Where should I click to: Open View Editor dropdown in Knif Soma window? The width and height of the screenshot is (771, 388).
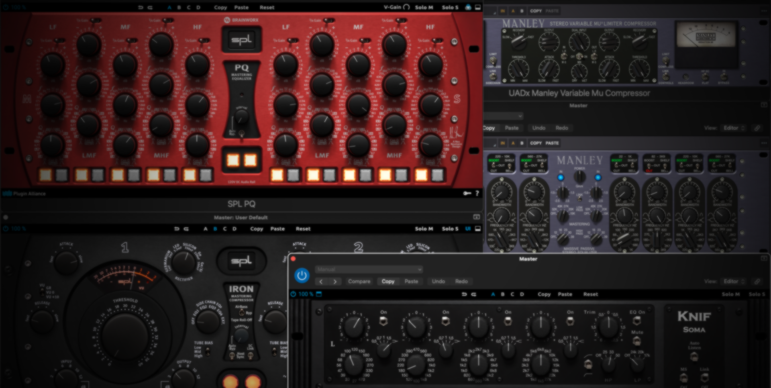[x=734, y=281]
